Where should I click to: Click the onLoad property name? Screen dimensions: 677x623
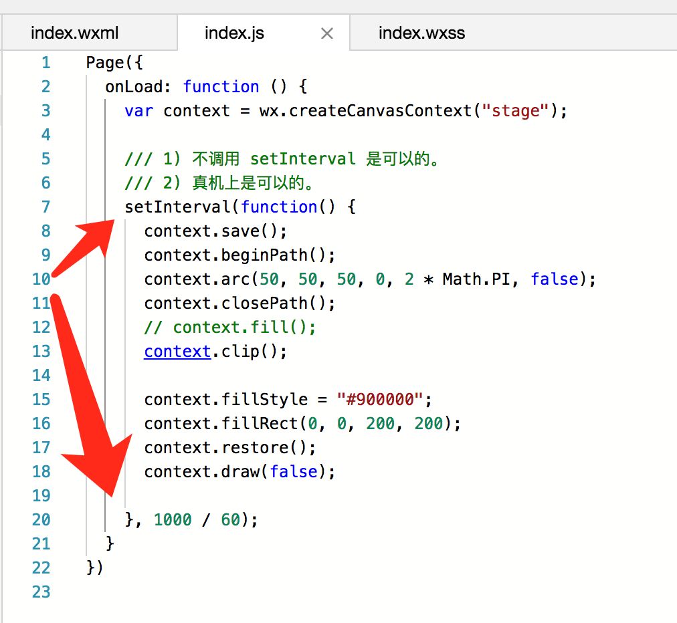(x=134, y=86)
